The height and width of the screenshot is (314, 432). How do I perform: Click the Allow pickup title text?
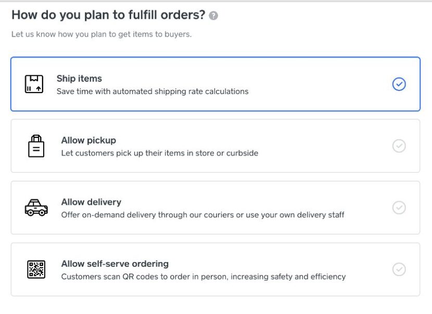(x=88, y=140)
